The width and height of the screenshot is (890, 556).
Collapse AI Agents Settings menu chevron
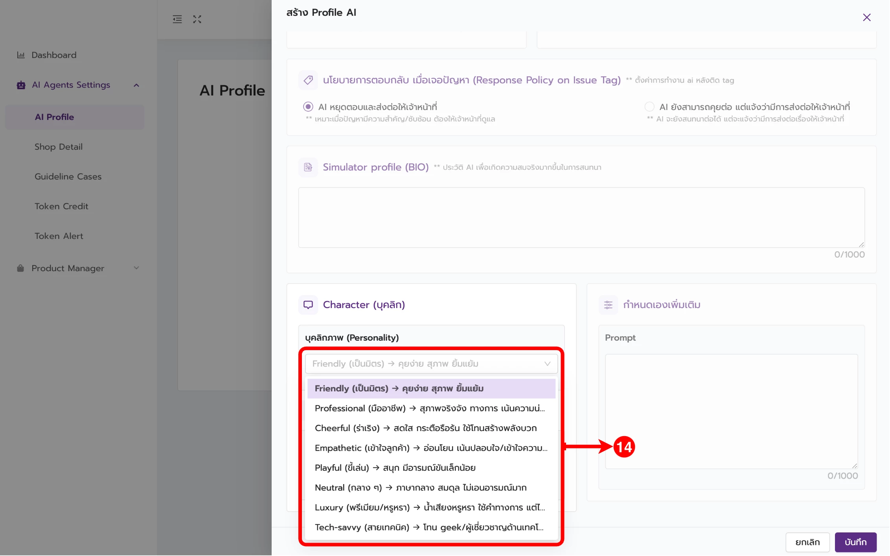coord(136,85)
